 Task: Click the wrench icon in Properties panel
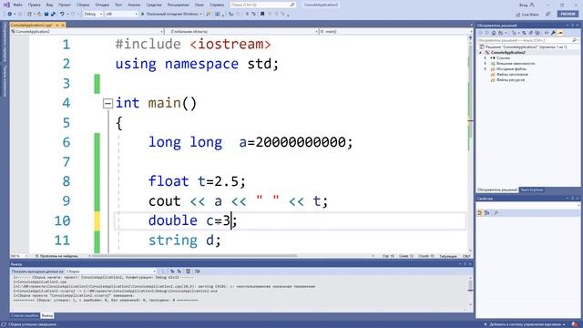[496, 213]
